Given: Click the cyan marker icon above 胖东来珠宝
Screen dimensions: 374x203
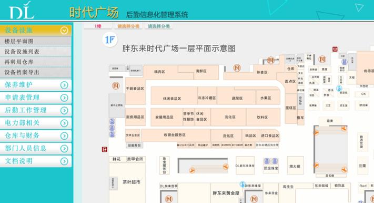Looking at the screenshot, I should pos(242,184).
